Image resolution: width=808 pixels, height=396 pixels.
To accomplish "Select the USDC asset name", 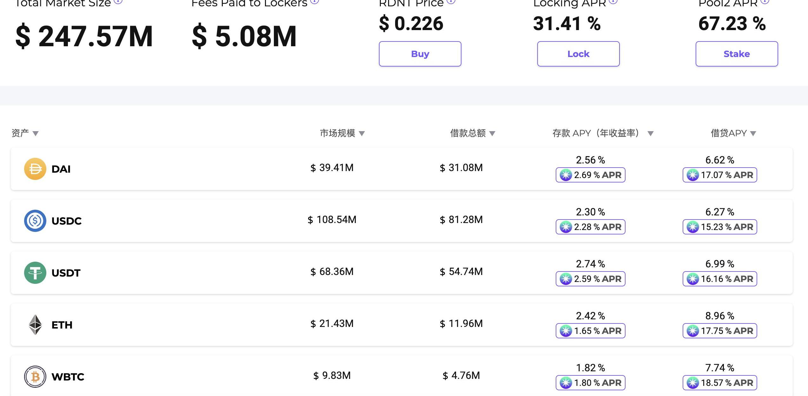I will (x=67, y=221).
